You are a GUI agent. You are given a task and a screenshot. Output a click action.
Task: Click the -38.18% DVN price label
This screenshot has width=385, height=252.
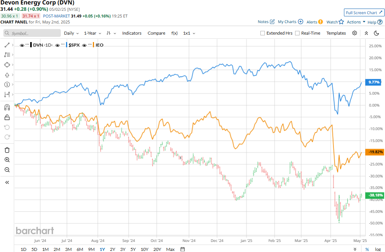[x=374, y=195]
